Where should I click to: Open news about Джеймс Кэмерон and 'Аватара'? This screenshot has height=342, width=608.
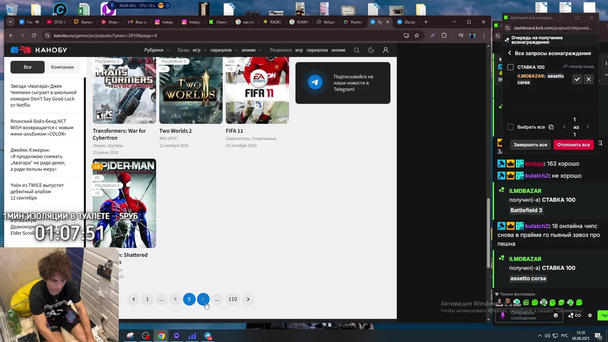pos(38,160)
